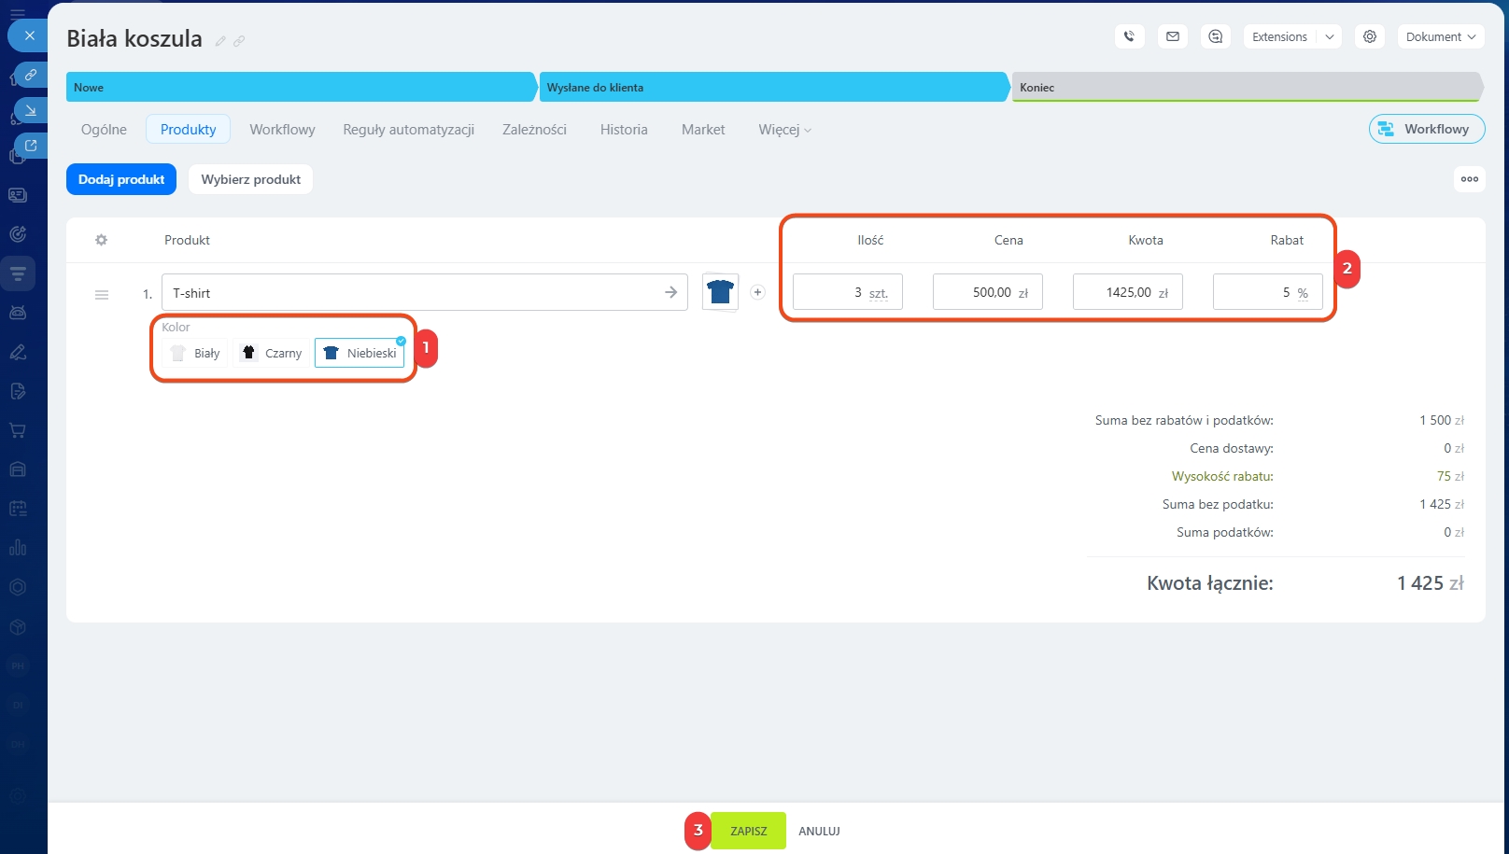Select the Biały color option
The width and height of the screenshot is (1509, 854).
tap(196, 353)
